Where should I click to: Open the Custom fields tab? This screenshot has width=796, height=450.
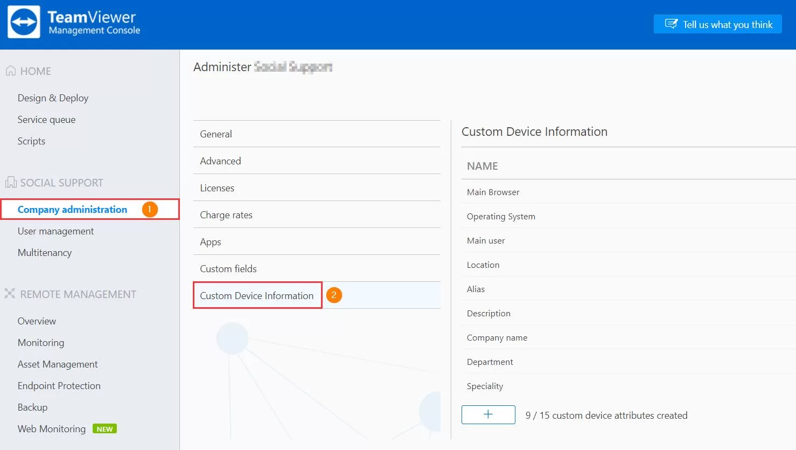pos(317,268)
